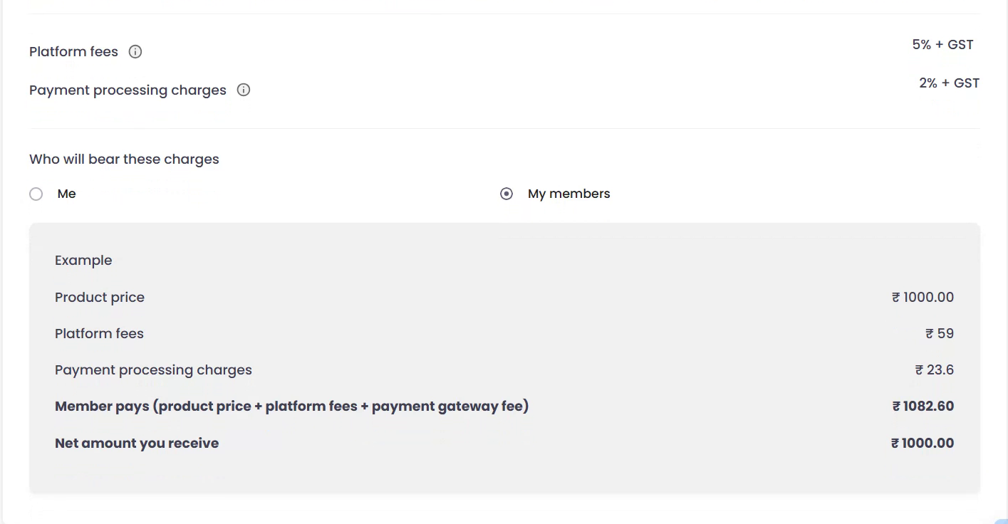Screen dimensions: 1008x524
Task: Select the "My members" radio button
Action: tap(506, 194)
